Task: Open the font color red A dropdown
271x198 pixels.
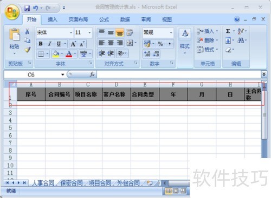Action: [x=75, y=53]
